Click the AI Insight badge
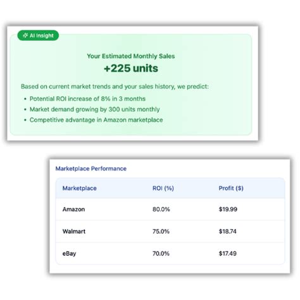Viewport: 300px width, 300px height. (38, 35)
